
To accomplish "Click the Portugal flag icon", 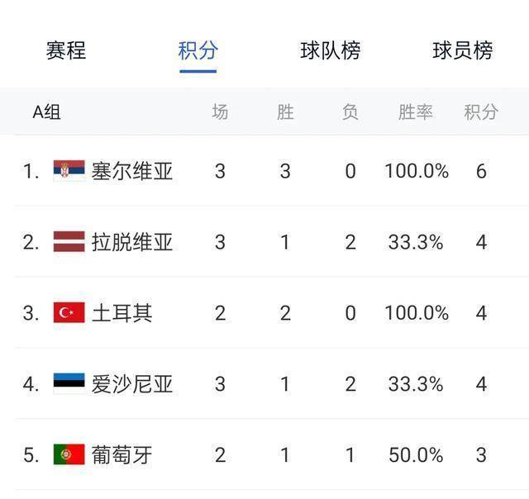I will [x=69, y=454].
